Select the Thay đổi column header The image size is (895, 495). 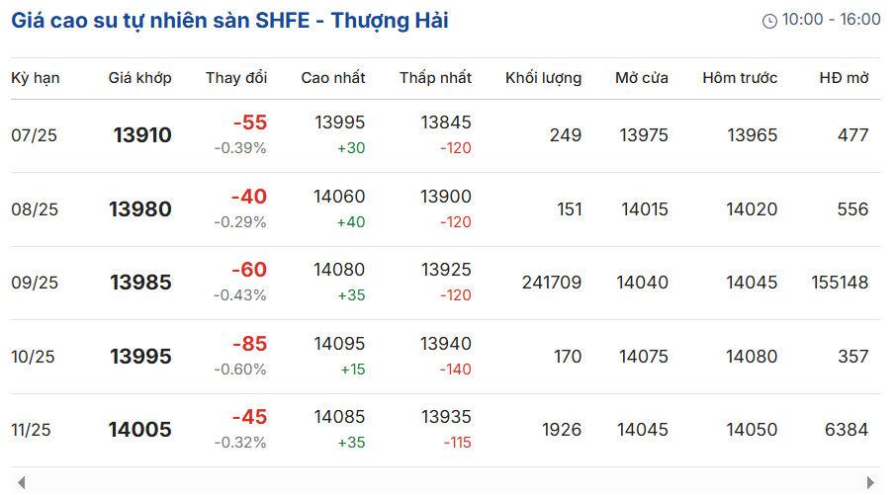pyautogui.click(x=236, y=78)
